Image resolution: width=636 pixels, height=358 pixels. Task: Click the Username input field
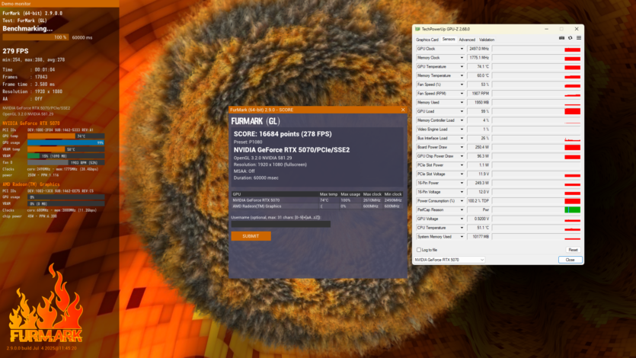pos(281,224)
